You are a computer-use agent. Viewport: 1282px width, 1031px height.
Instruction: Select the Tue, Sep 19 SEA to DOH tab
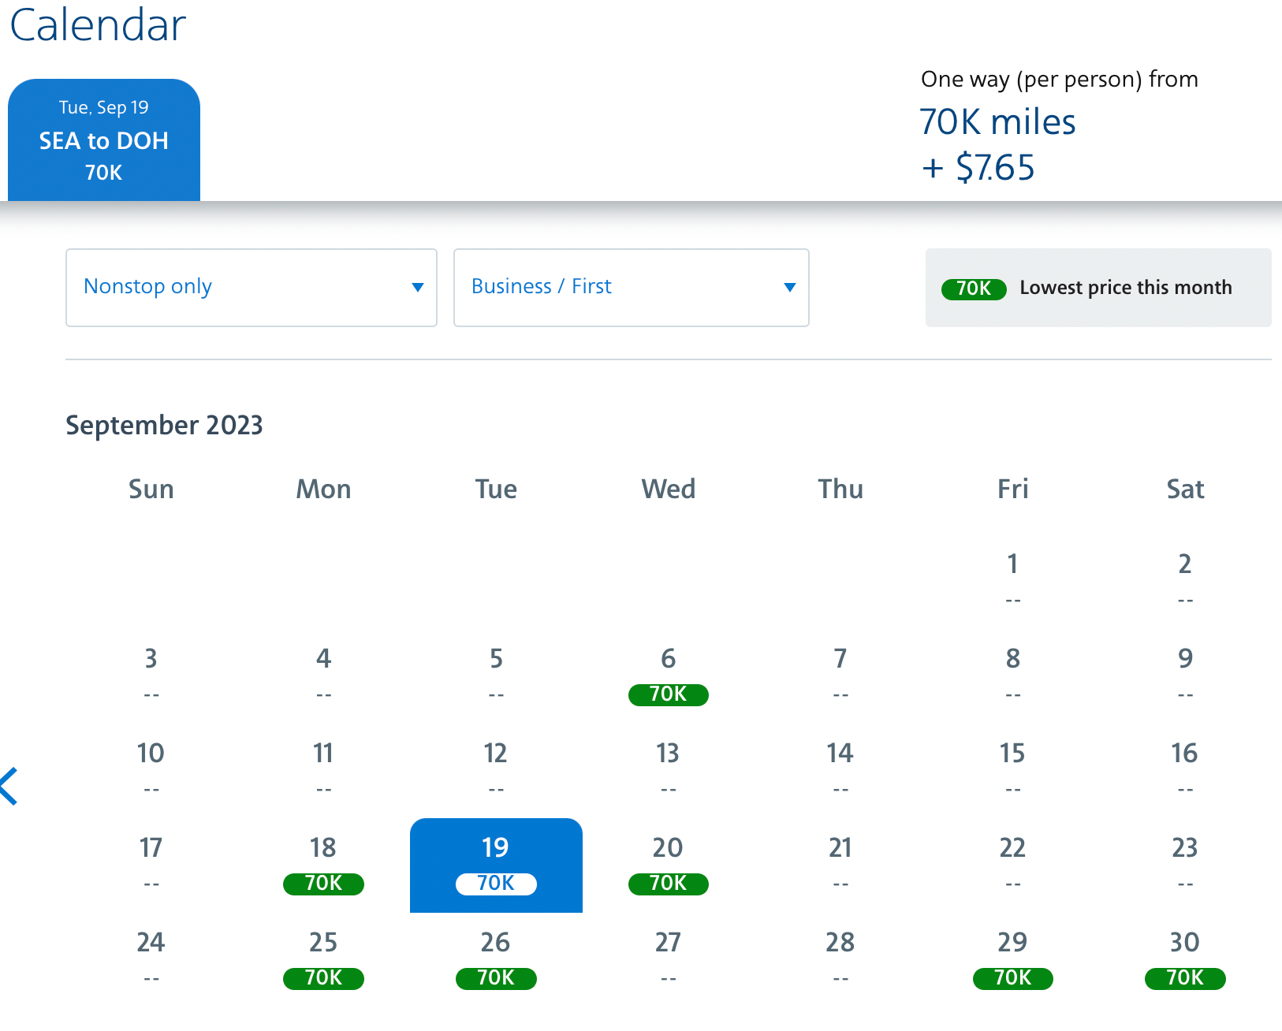point(104,140)
